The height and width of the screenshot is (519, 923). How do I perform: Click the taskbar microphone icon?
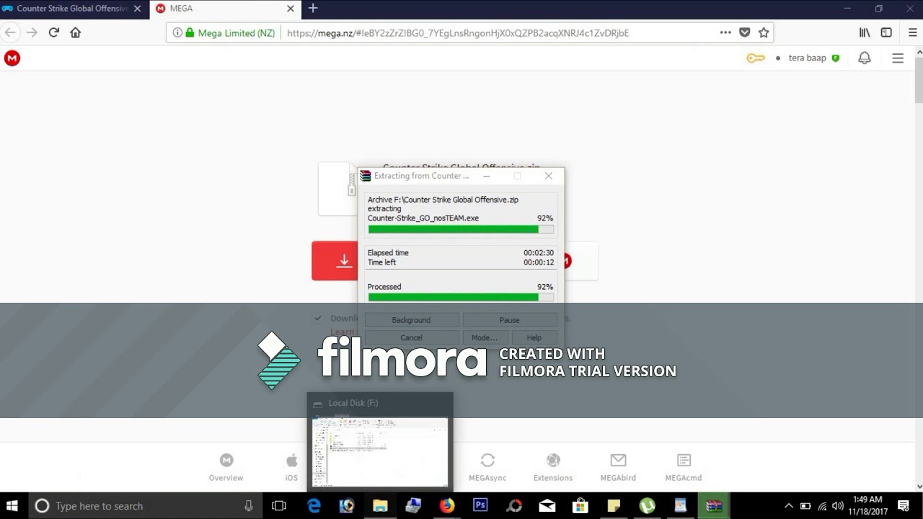coord(249,506)
